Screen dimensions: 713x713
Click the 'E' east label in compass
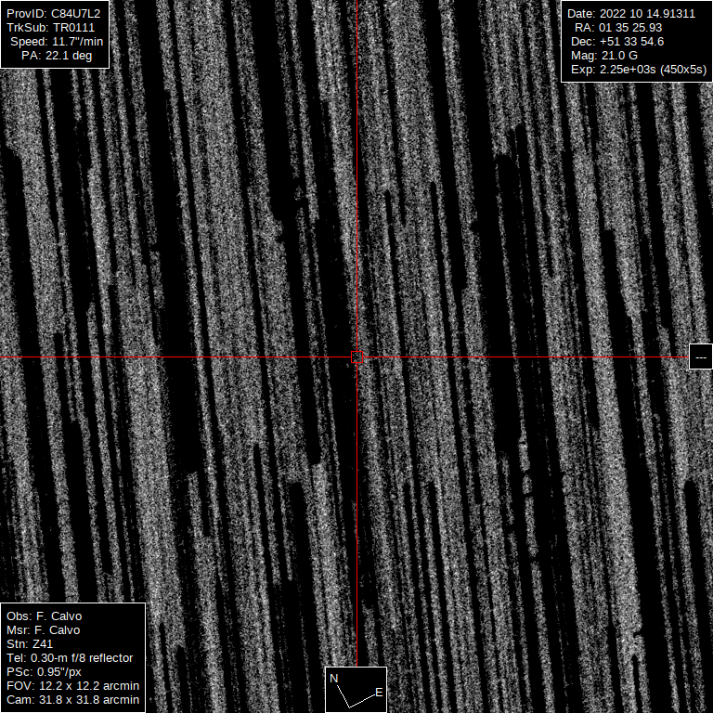379,693
